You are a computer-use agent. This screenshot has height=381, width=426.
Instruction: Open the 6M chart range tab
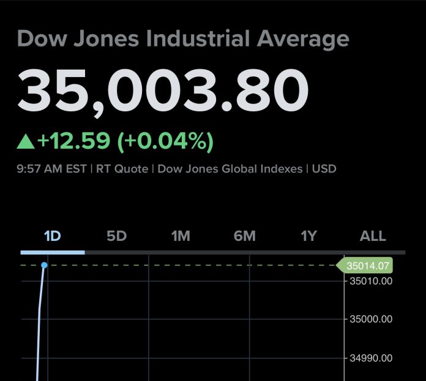(x=245, y=236)
